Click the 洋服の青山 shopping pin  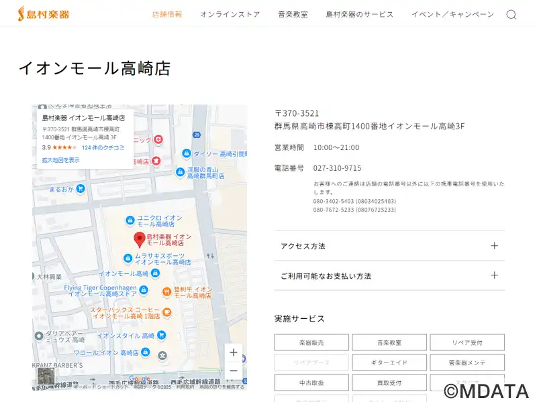[180, 172]
